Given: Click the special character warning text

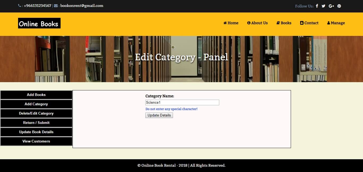Looking at the screenshot, I should coord(171,109).
